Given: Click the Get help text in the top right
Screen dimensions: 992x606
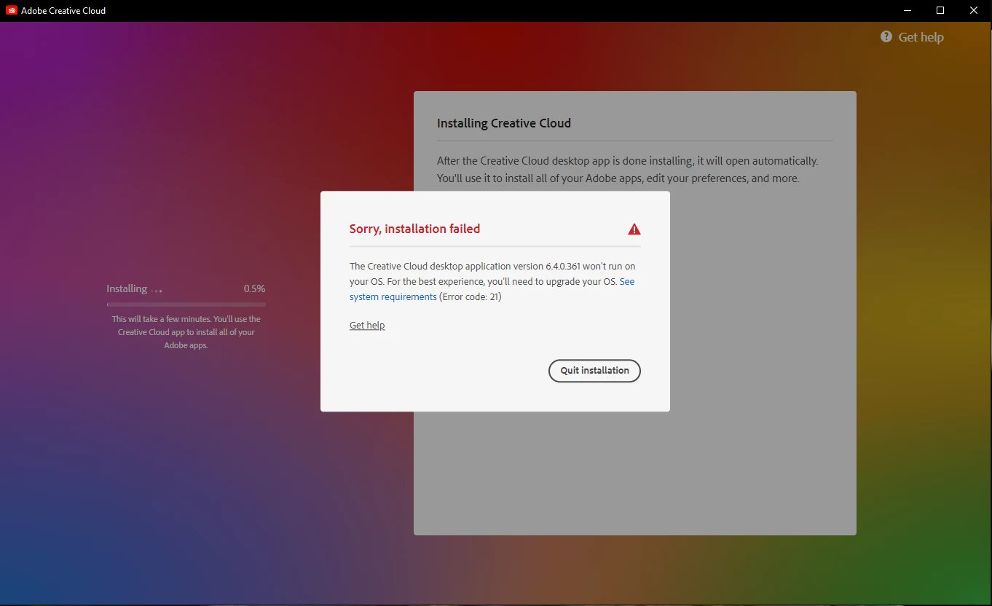Looking at the screenshot, I should 921,37.
